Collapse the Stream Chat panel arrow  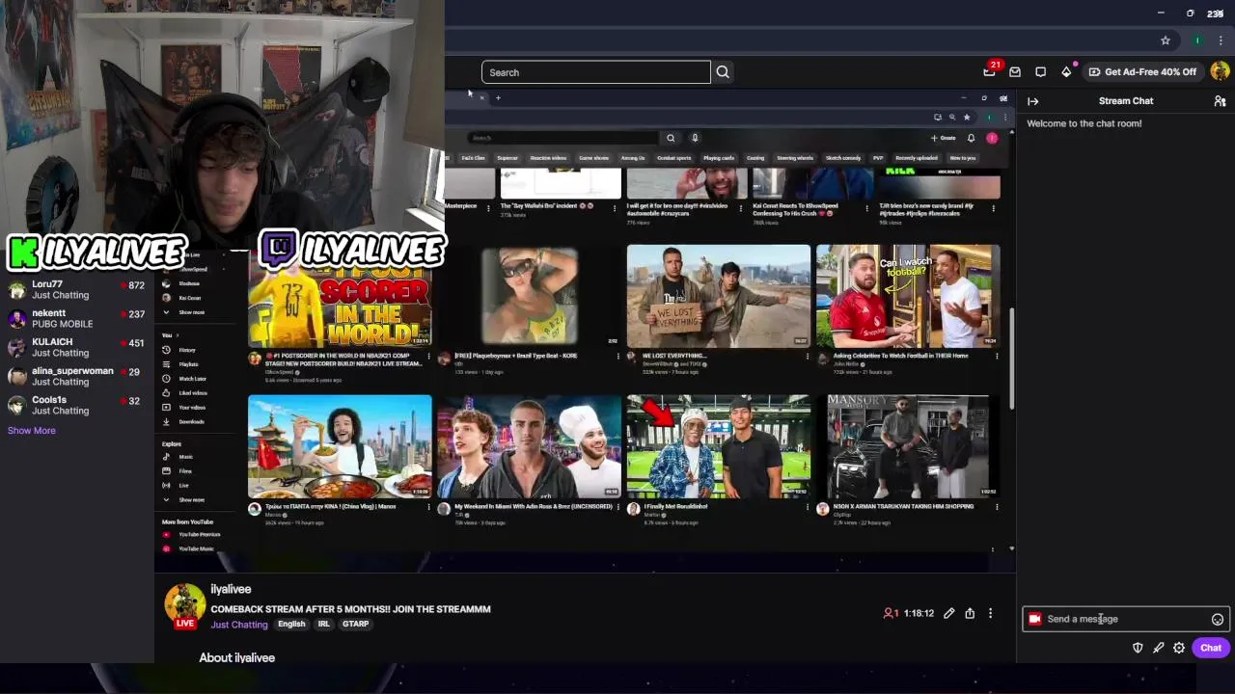pyautogui.click(x=1033, y=101)
